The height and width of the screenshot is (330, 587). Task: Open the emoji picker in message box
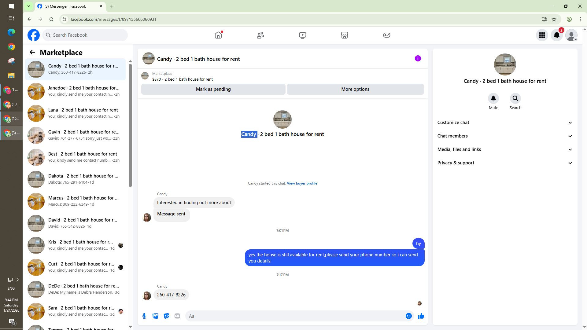pyautogui.click(x=408, y=316)
